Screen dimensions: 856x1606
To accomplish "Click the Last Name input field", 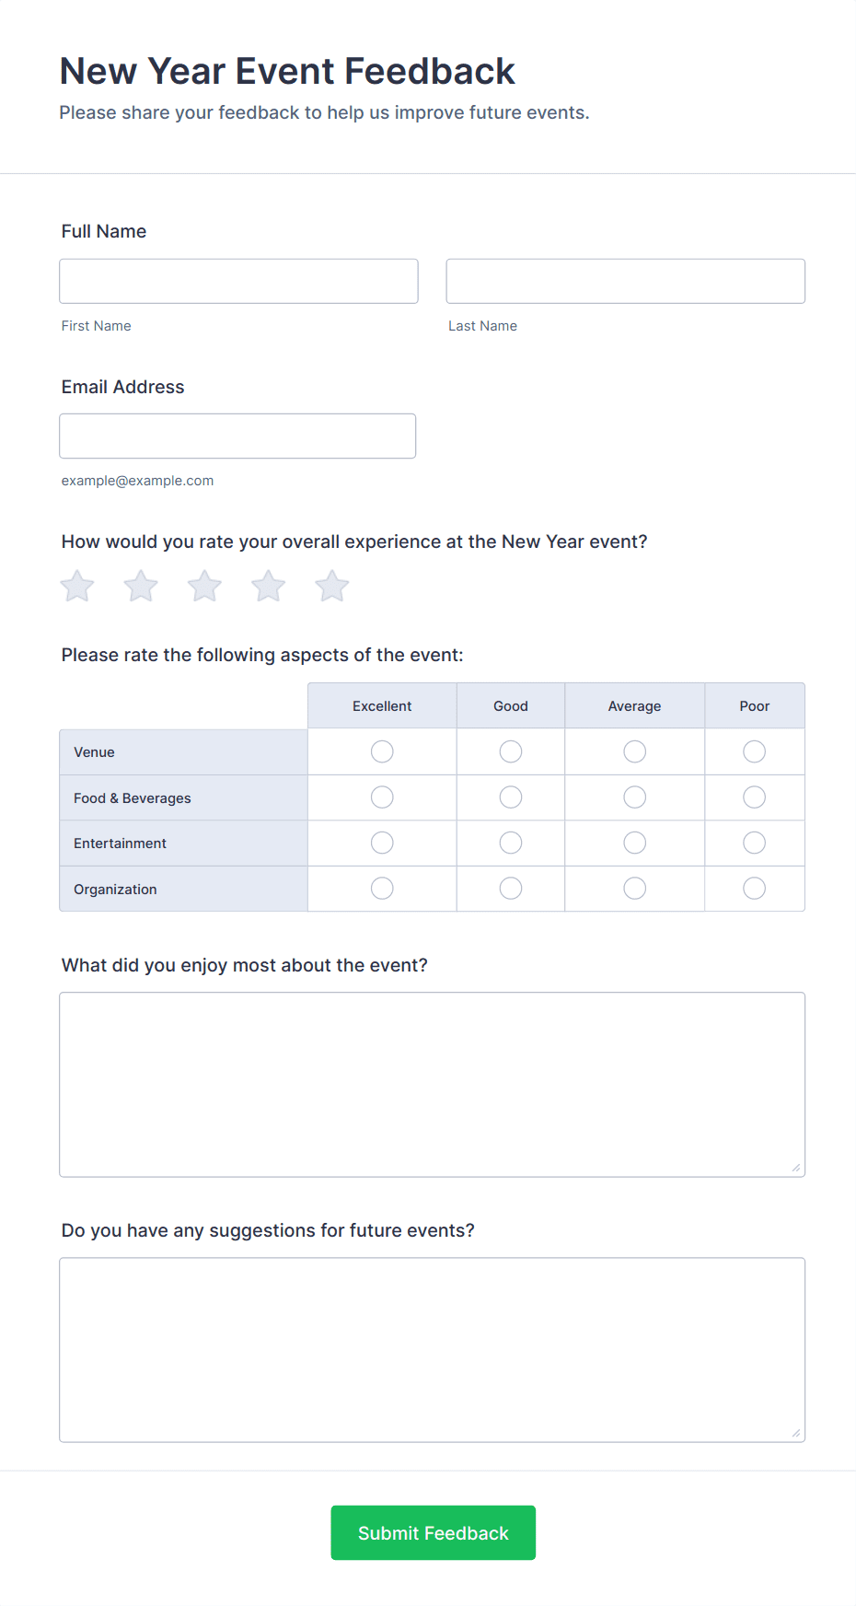I will click(x=624, y=281).
